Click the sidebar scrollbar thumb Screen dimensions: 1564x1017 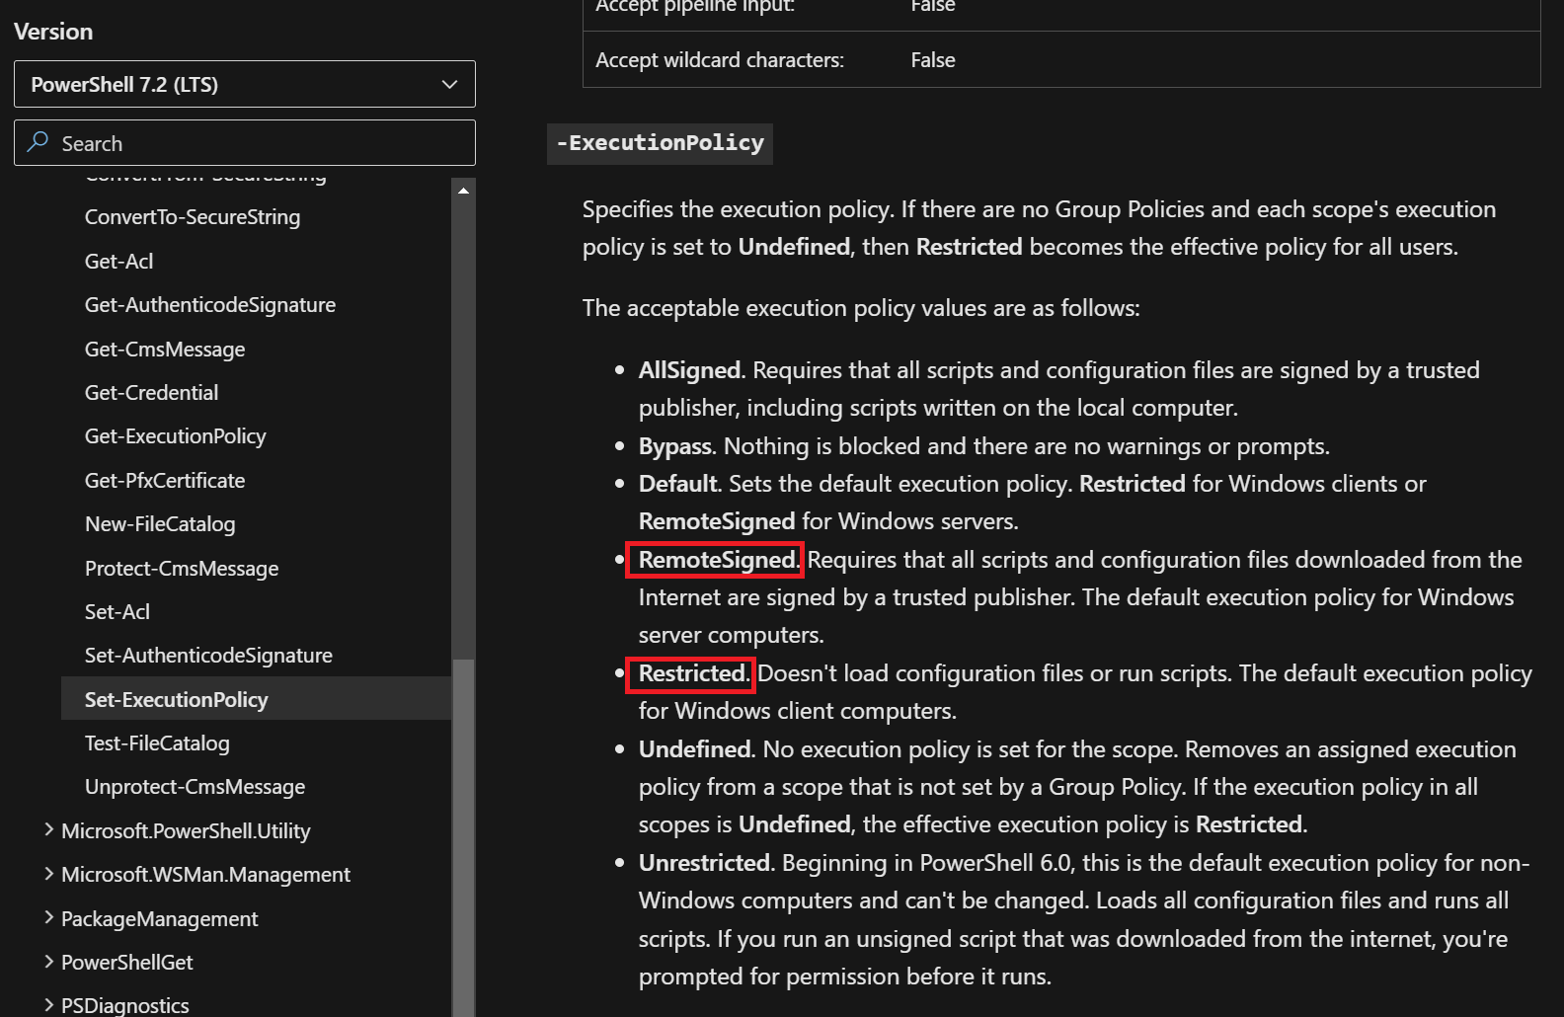(x=463, y=837)
